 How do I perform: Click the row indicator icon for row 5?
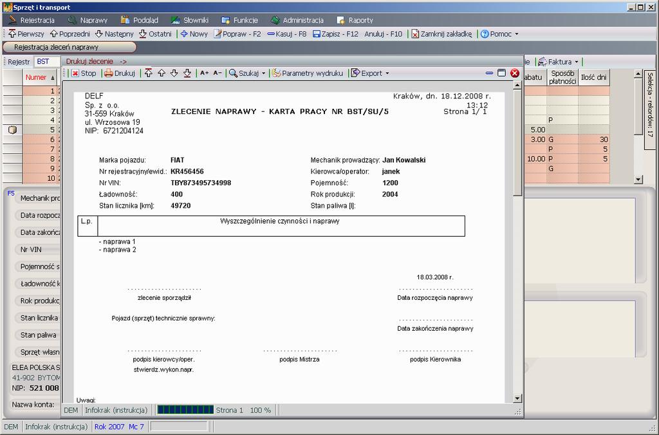point(13,129)
